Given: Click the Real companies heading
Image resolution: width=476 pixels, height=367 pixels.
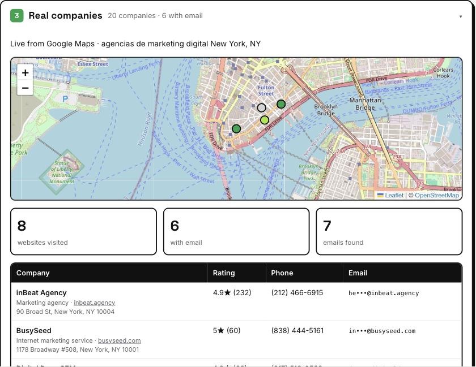Looking at the screenshot, I should (65, 16).
